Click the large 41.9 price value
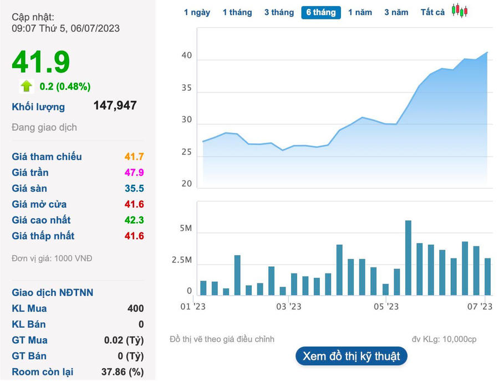Screen dimensions: 499x382 click(41, 61)
